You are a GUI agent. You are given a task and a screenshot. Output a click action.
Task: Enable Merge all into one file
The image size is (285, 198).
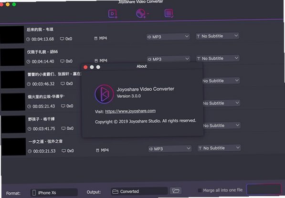point(200,190)
